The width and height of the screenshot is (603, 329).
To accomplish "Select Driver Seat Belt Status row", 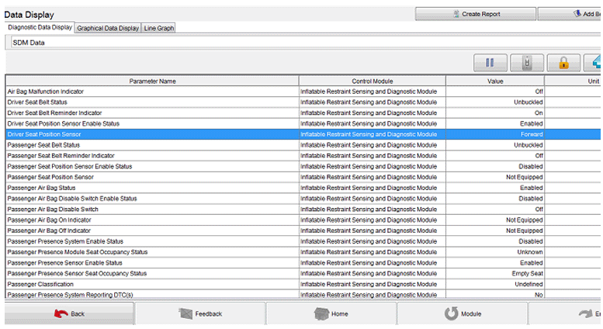I will (303, 102).
